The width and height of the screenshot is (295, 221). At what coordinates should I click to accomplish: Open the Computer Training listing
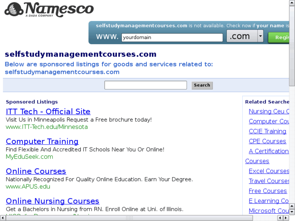pyautogui.click(x=42, y=142)
